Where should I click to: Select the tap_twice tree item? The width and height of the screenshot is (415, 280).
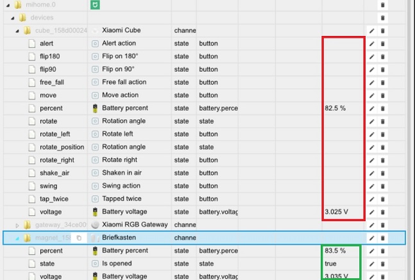54,199
